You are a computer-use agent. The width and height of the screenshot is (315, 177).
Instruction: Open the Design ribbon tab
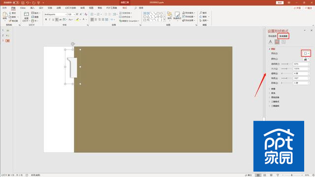[41, 8]
